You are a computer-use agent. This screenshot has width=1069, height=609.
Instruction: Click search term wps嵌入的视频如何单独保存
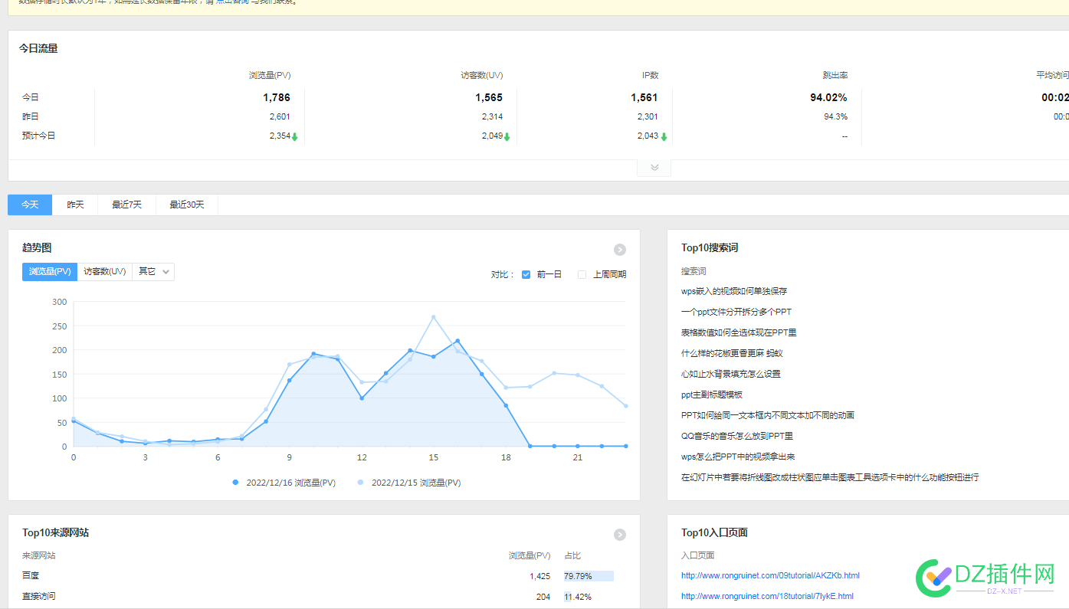click(x=734, y=291)
